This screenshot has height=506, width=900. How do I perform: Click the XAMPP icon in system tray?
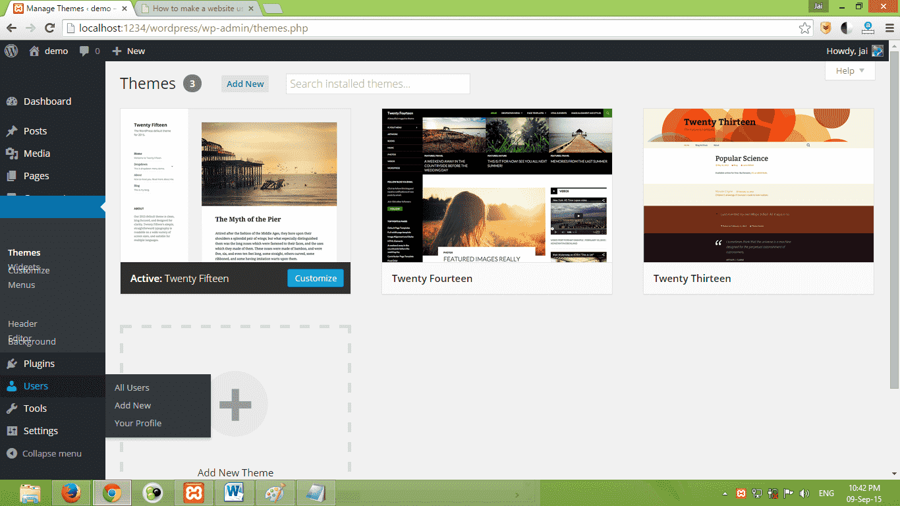point(741,493)
